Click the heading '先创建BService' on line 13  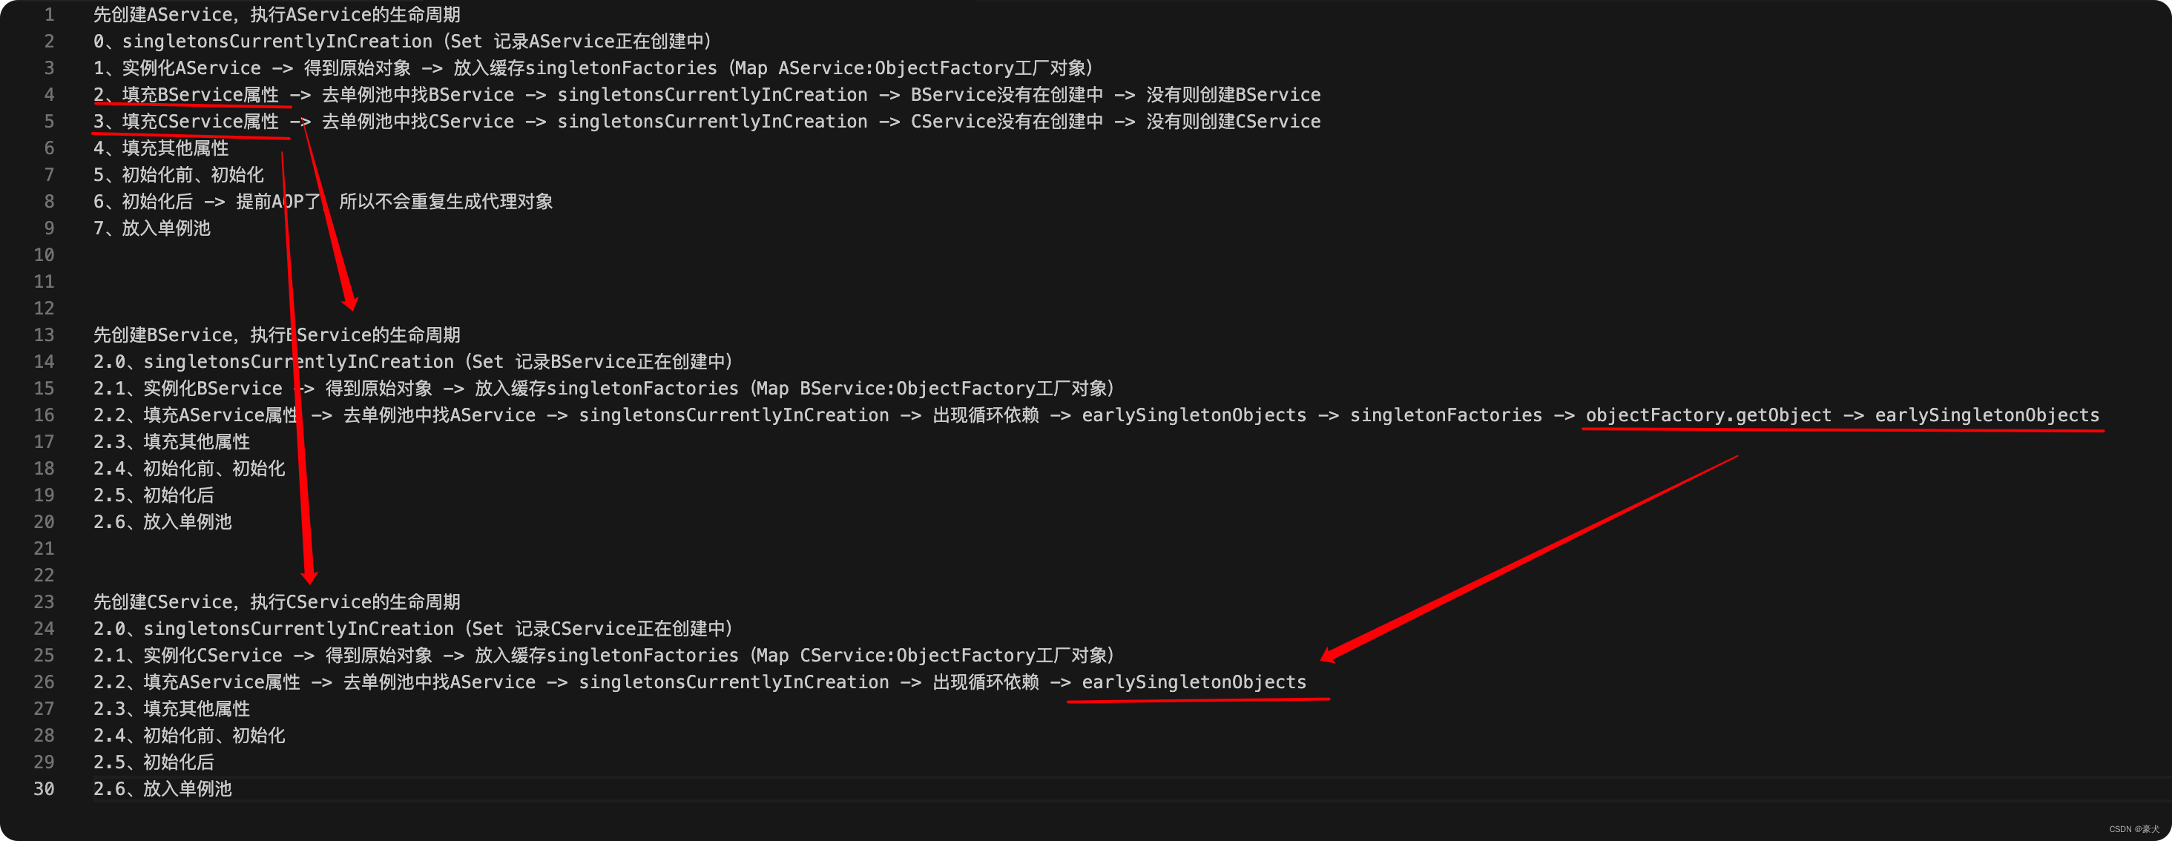[162, 334]
